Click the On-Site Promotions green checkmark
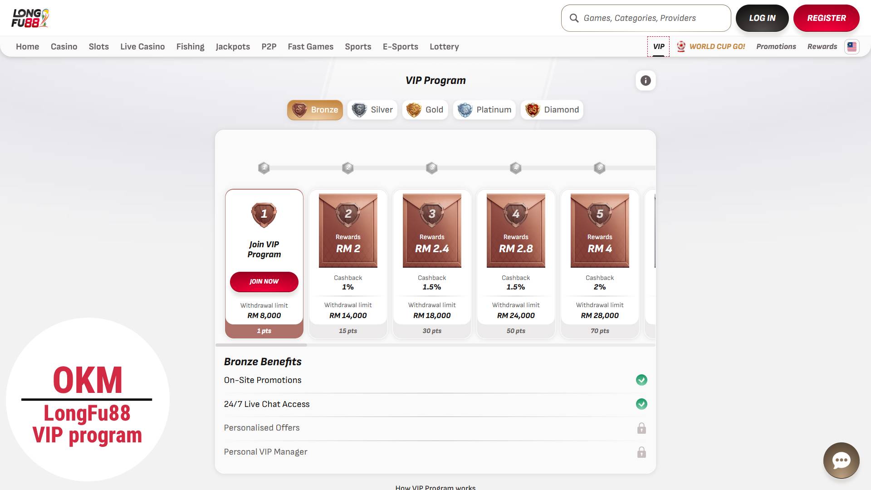 coord(641,380)
